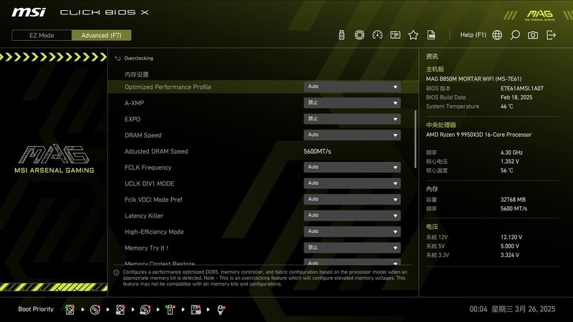Expand the FCLK Frequency dropdown
The image size is (573, 322).
pyautogui.click(x=352, y=167)
